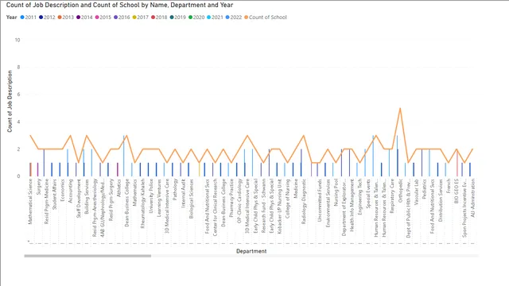Select the Resid Prgm-Surgery axis label
This screenshot has width=509, height=286.
point(111,199)
